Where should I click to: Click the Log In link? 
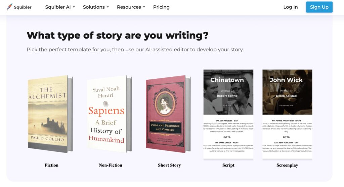tap(290, 7)
